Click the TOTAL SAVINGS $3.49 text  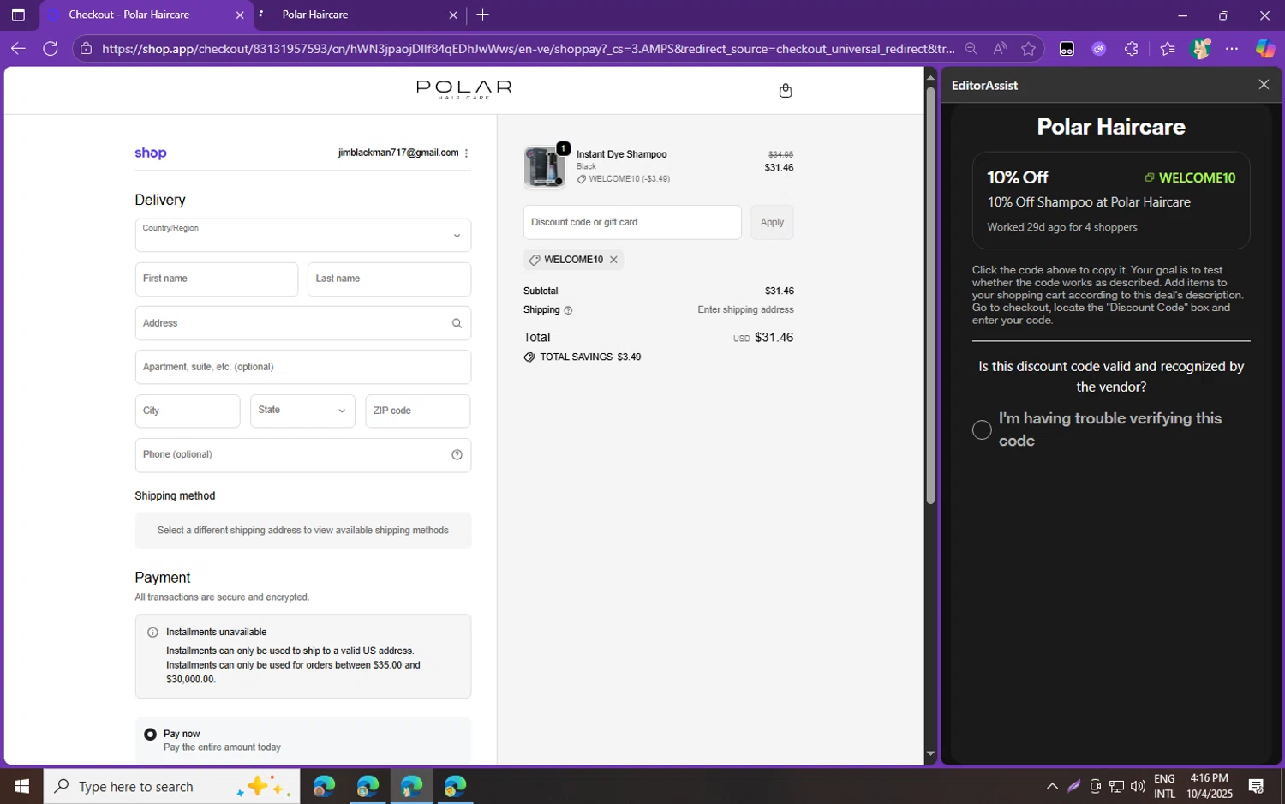[x=590, y=357]
